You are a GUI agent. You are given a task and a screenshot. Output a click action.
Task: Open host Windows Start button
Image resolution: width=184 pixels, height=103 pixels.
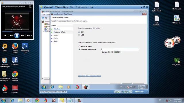tap(3, 100)
